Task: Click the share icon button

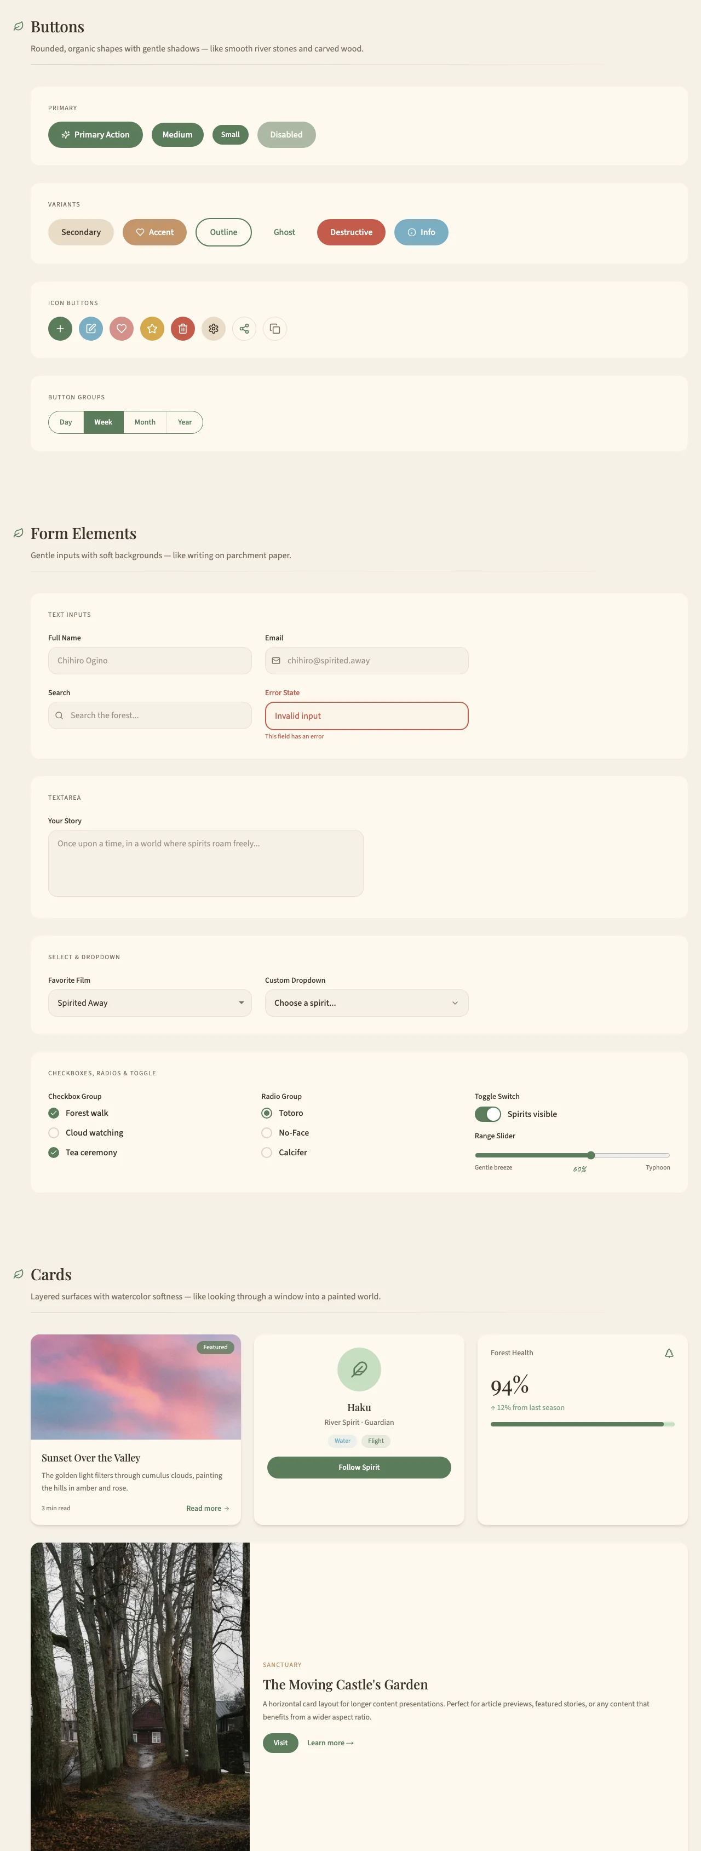Action: pos(244,328)
